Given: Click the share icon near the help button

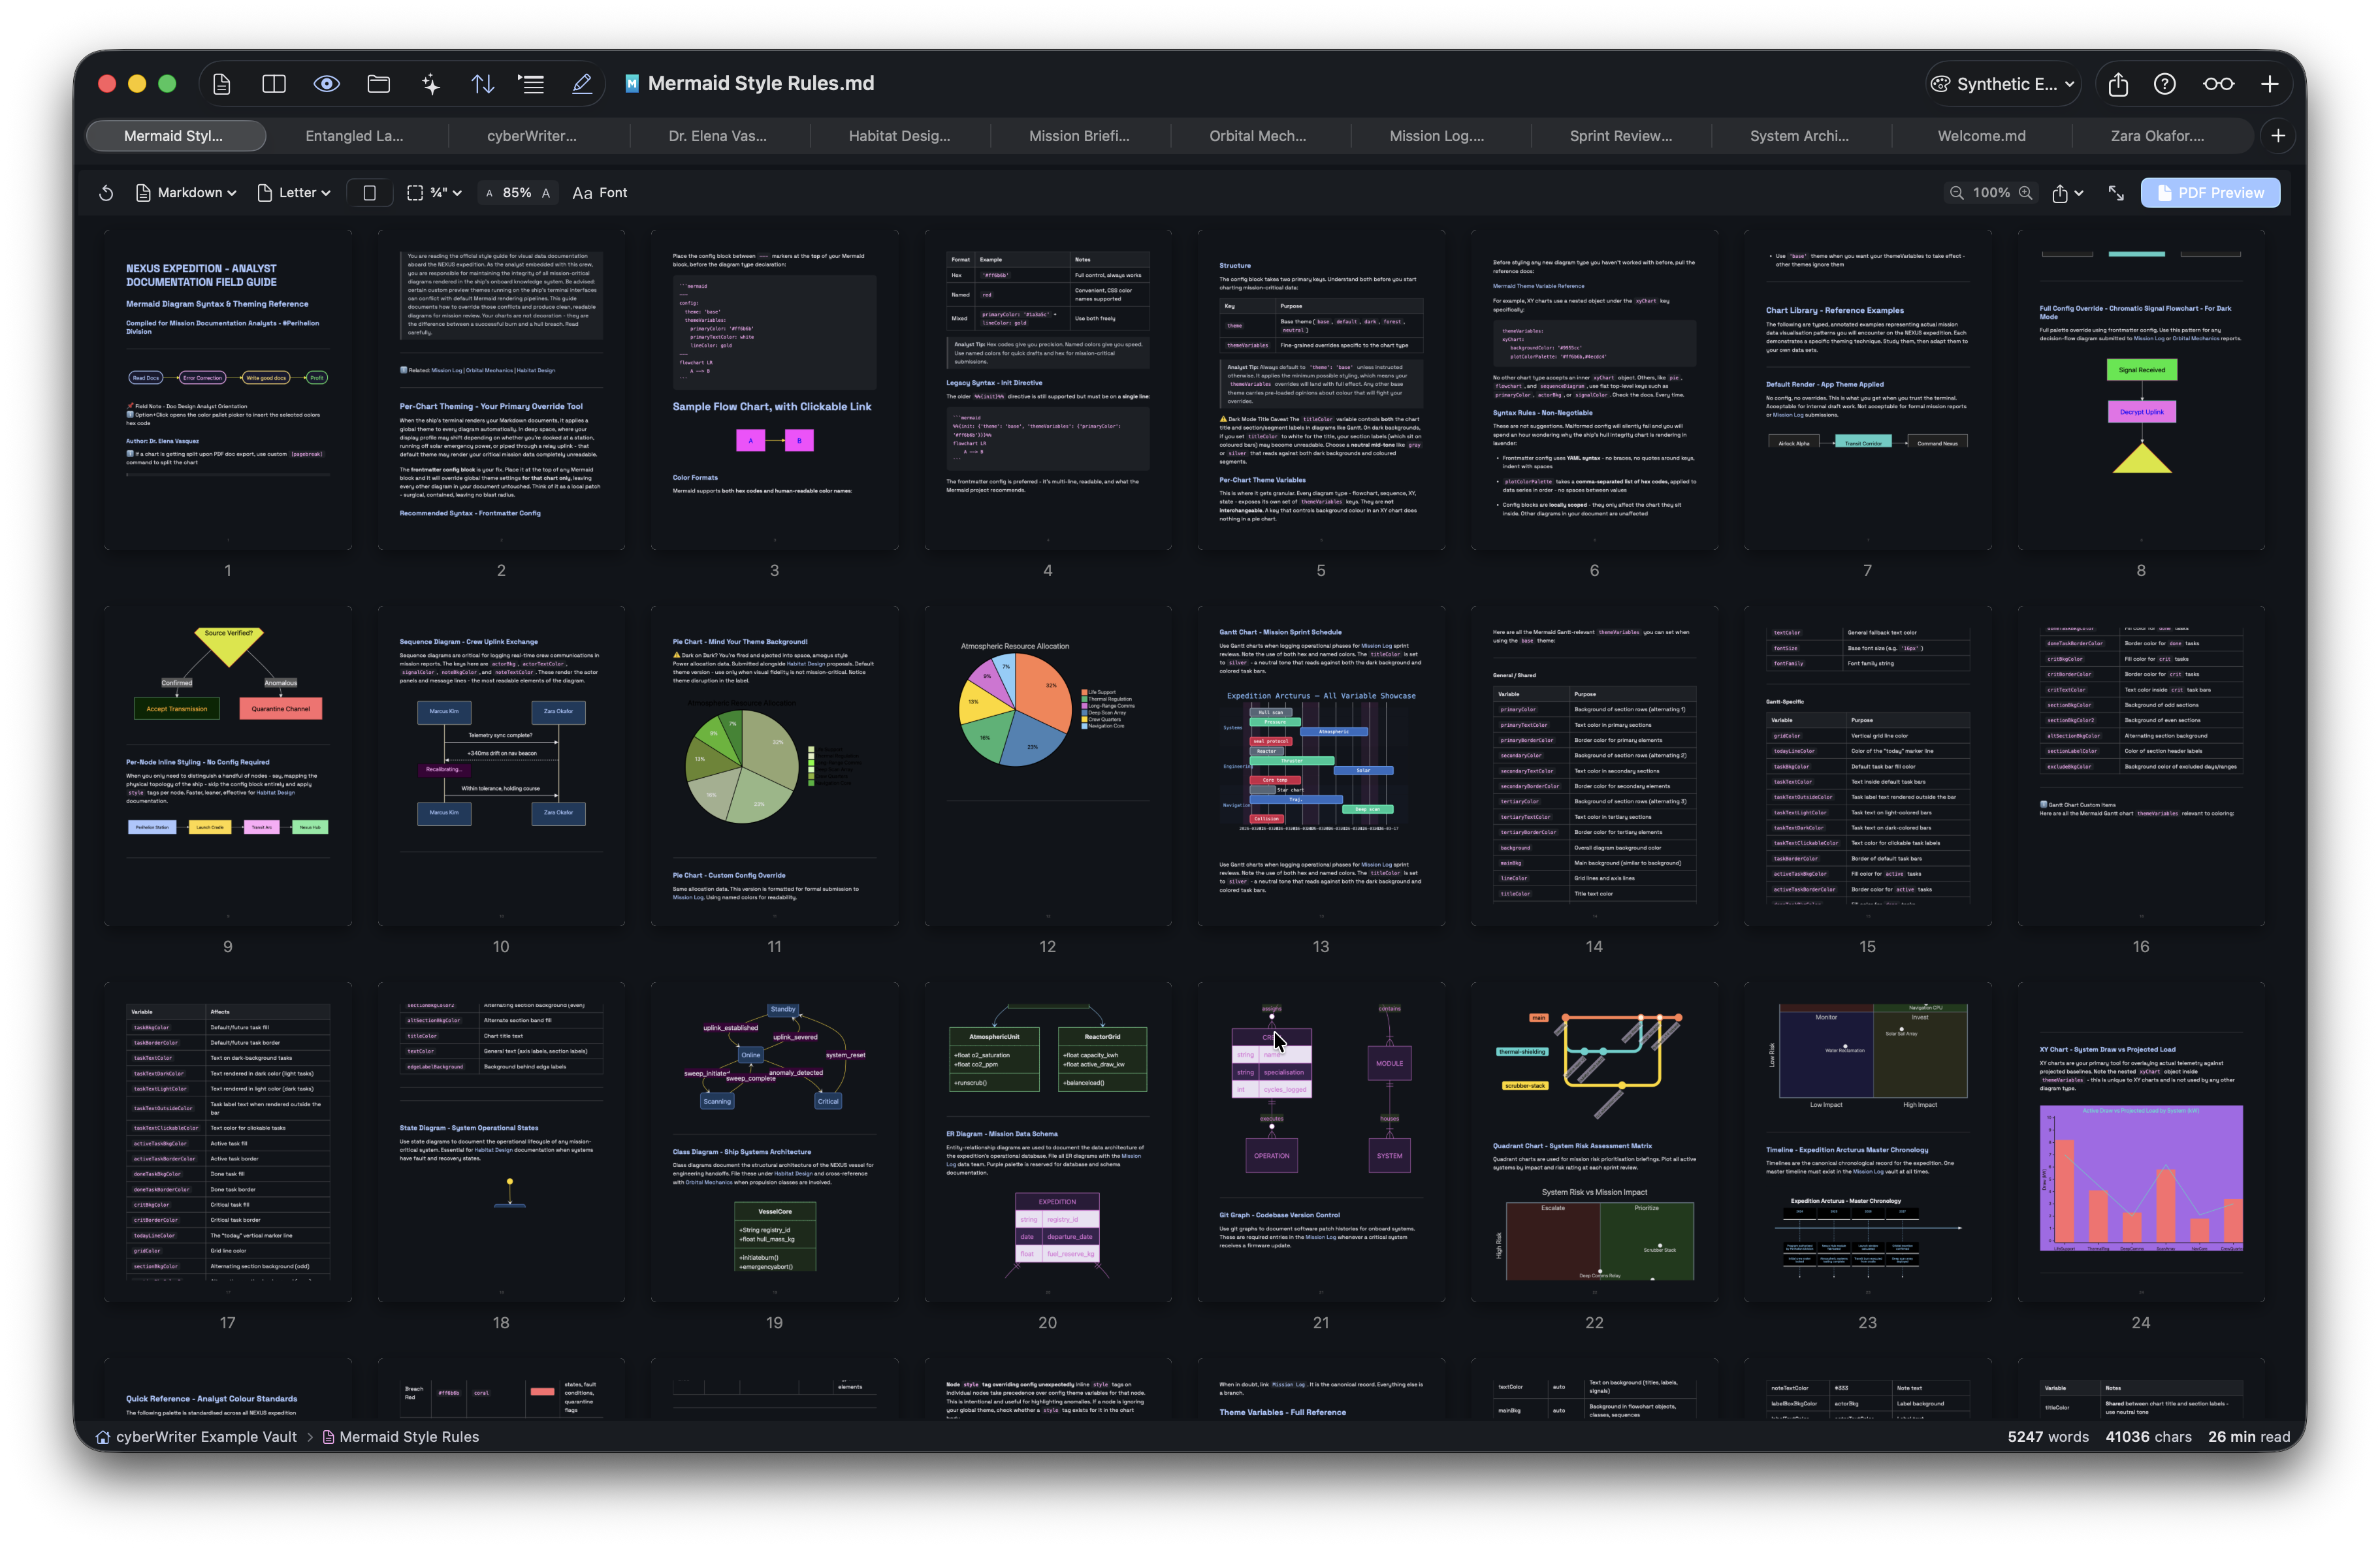Looking at the screenshot, I should 2118,84.
